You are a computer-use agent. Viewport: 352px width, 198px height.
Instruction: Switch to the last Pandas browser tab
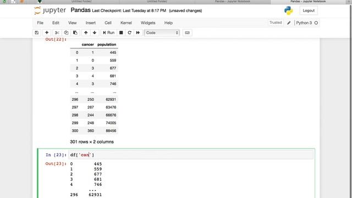308,2
